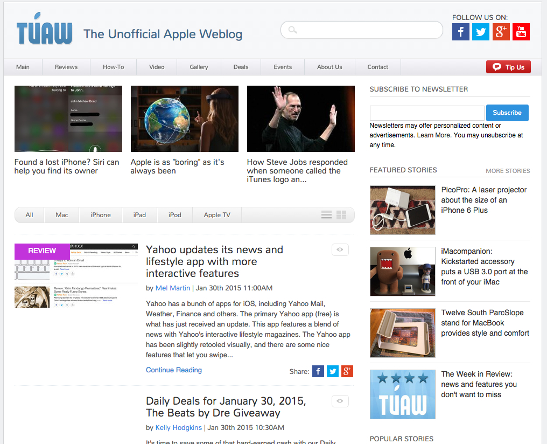Open the Contact navigation tab
Screen dimensions: 547x444
(378, 67)
